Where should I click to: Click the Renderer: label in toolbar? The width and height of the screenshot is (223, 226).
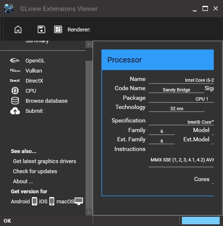79,30
